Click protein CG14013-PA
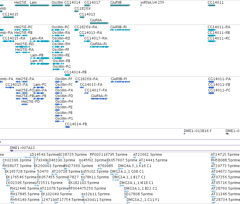Viewport: 240px width, 204px height. 91,85
